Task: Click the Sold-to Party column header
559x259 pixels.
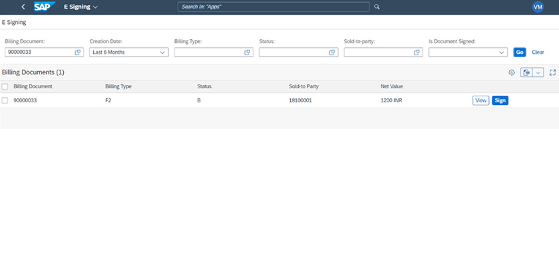Action: pos(303,86)
